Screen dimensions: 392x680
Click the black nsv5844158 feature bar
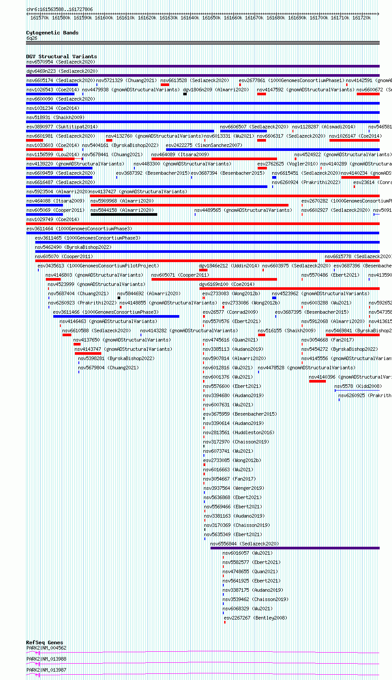(x=124, y=214)
